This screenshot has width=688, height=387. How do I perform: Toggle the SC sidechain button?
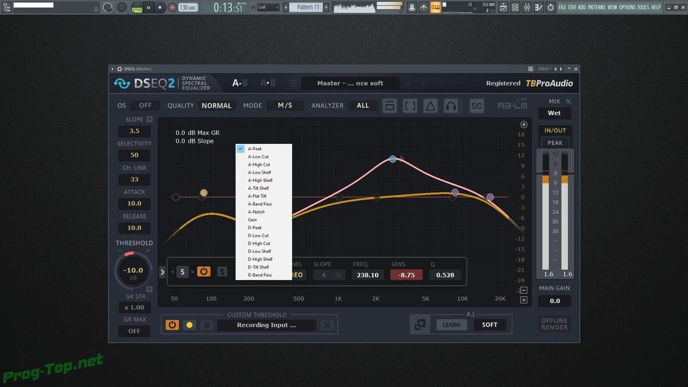(476, 106)
